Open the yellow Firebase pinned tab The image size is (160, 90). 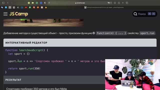coord(46,7)
